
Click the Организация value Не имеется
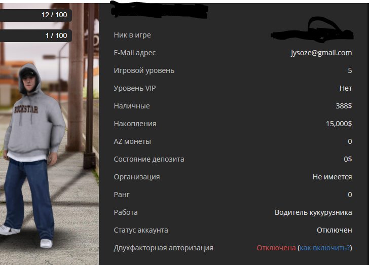click(x=332, y=177)
